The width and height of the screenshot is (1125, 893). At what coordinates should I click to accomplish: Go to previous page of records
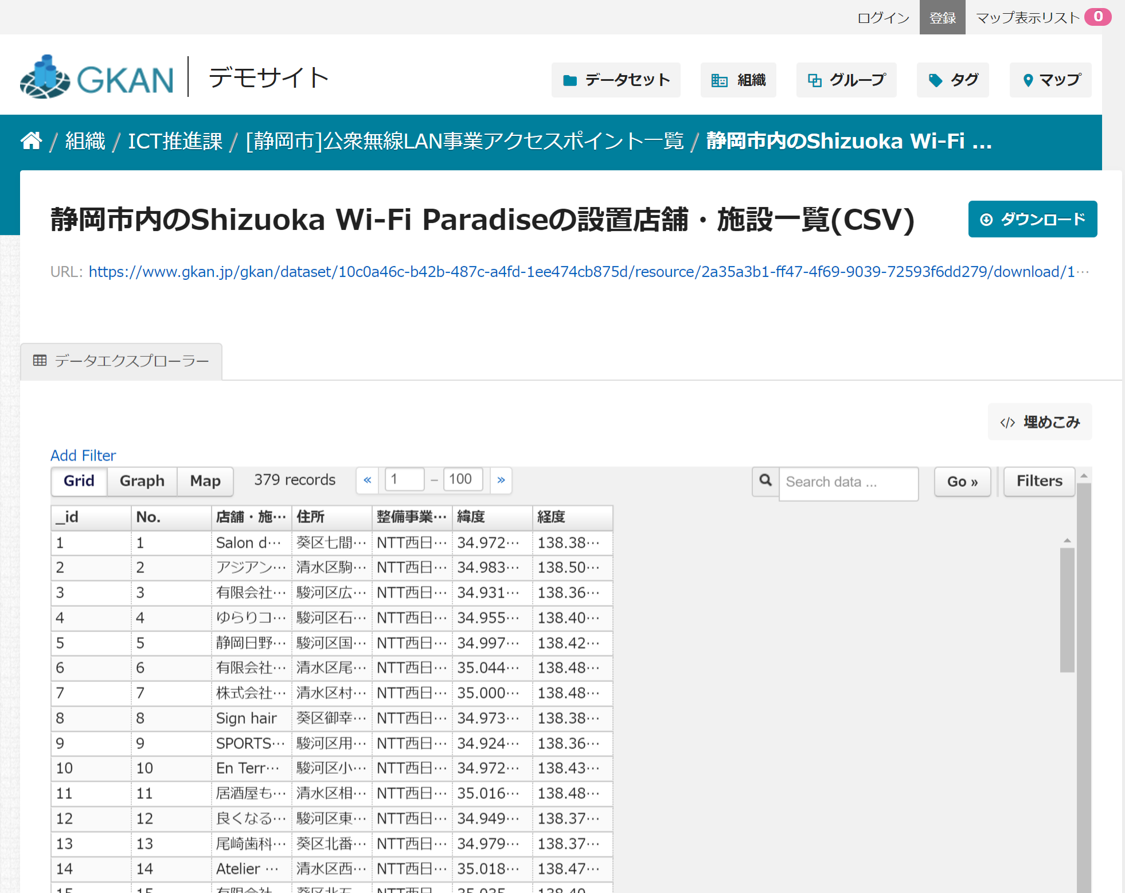pyautogui.click(x=368, y=480)
